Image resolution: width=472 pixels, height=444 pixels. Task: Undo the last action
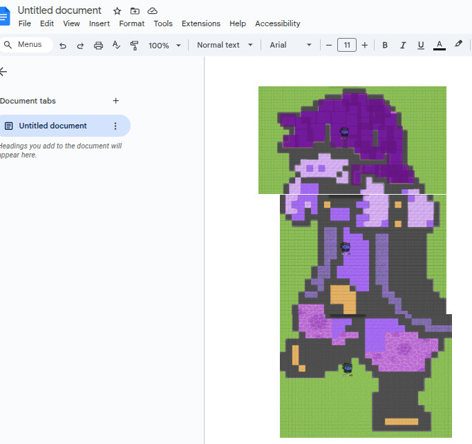63,46
